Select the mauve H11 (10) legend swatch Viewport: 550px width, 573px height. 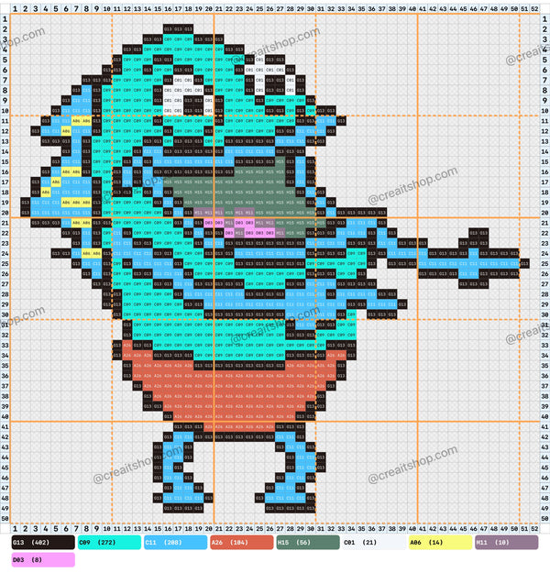pyautogui.click(x=507, y=543)
